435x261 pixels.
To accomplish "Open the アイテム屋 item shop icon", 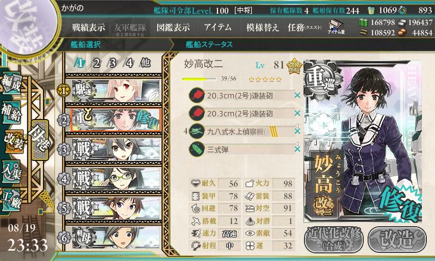I will 336,27.
